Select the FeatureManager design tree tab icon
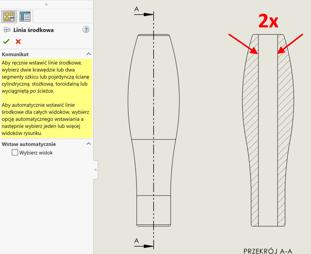 (9, 16)
